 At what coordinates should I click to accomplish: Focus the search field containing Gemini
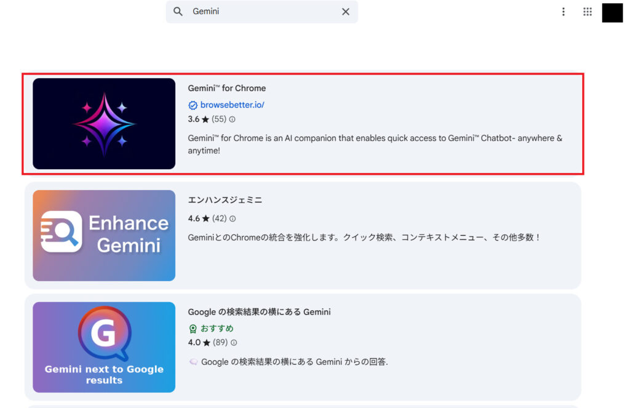tap(261, 12)
